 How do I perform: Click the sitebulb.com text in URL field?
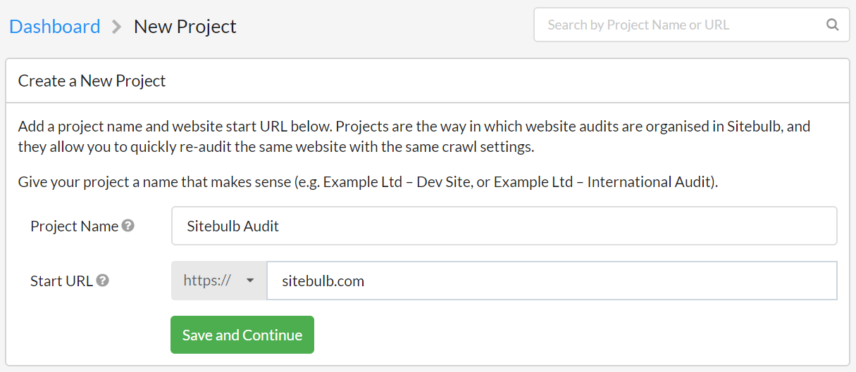point(323,281)
